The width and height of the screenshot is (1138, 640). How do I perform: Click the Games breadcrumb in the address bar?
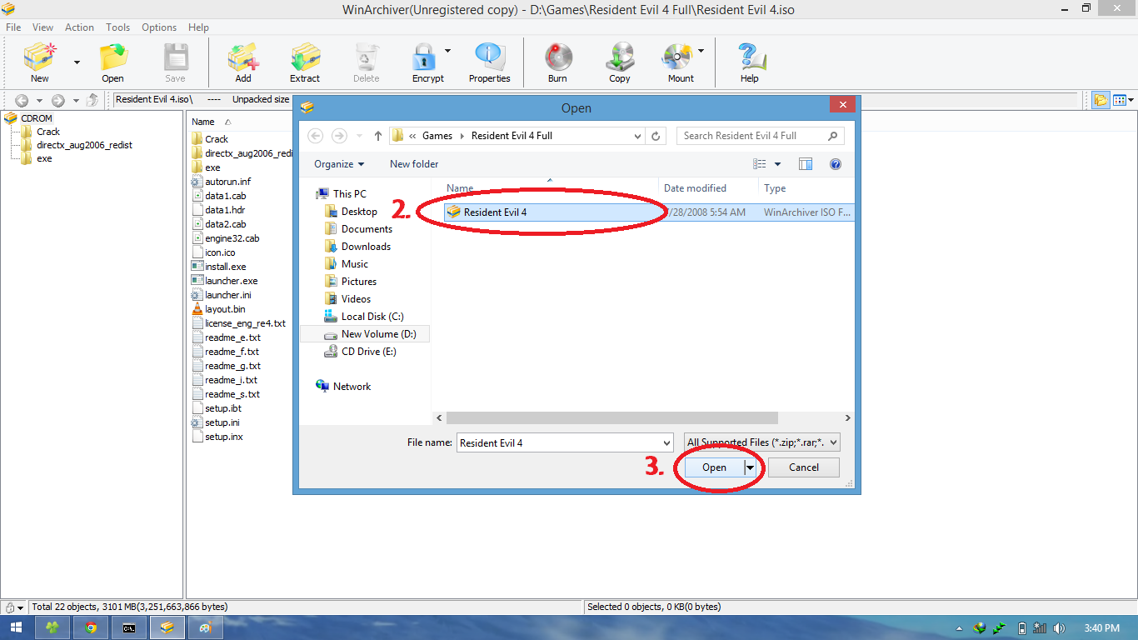pyautogui.click(x=437, y=136)
